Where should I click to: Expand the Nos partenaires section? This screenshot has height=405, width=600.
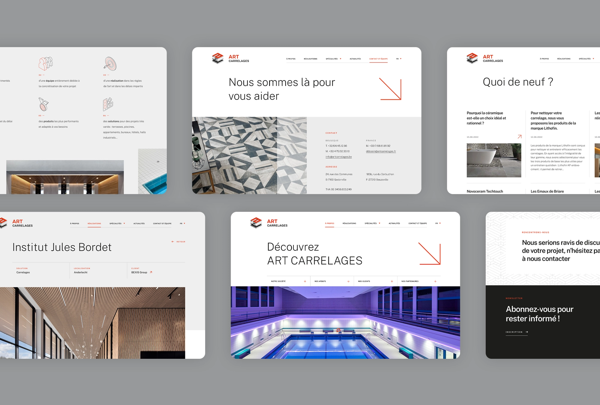tap(419, 281)
